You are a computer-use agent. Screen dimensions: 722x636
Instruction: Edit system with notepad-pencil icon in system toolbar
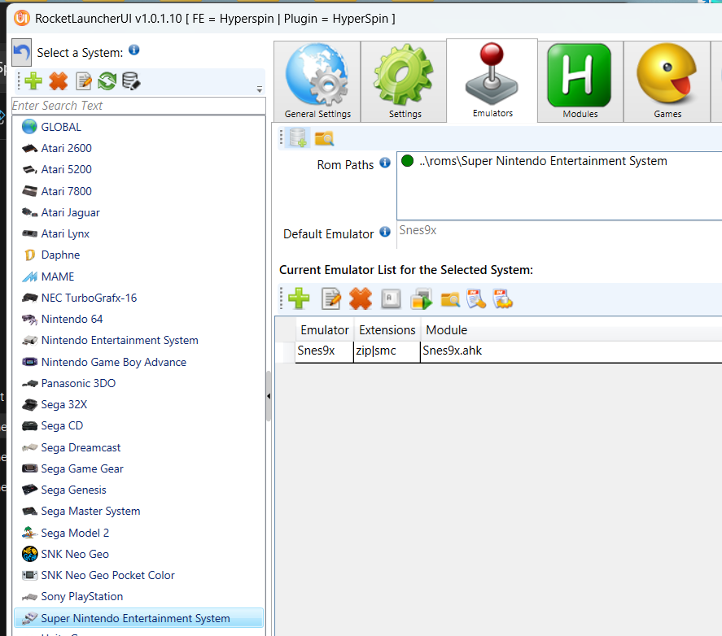[84, 81]
